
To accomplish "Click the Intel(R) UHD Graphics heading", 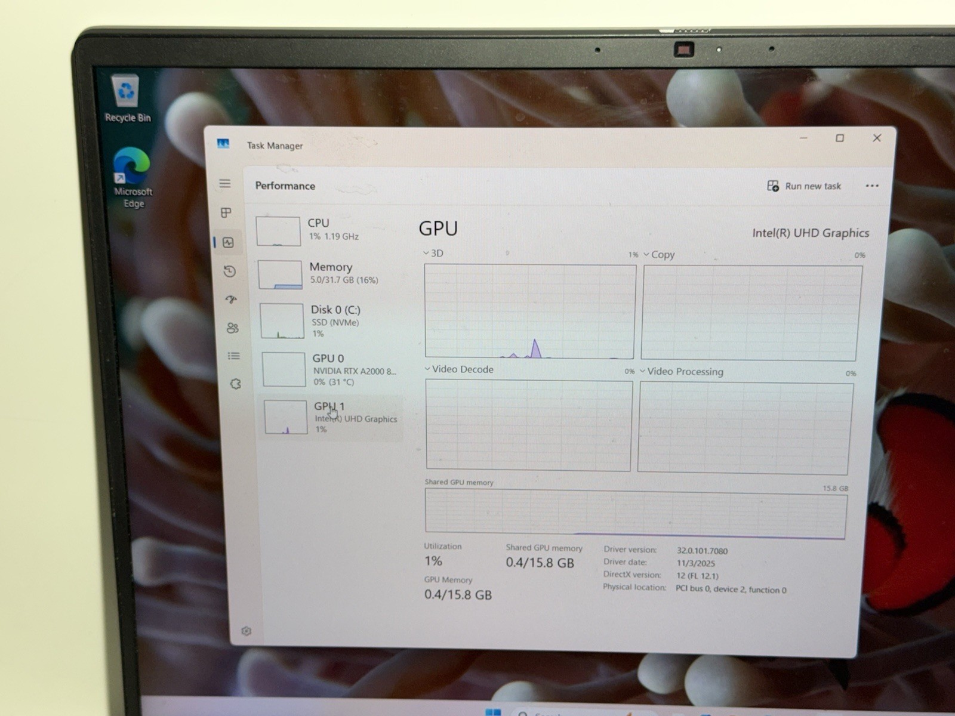I will tap(810, 233).
